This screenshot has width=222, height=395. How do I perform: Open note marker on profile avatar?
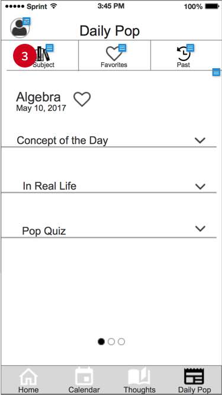pos(27,21)
